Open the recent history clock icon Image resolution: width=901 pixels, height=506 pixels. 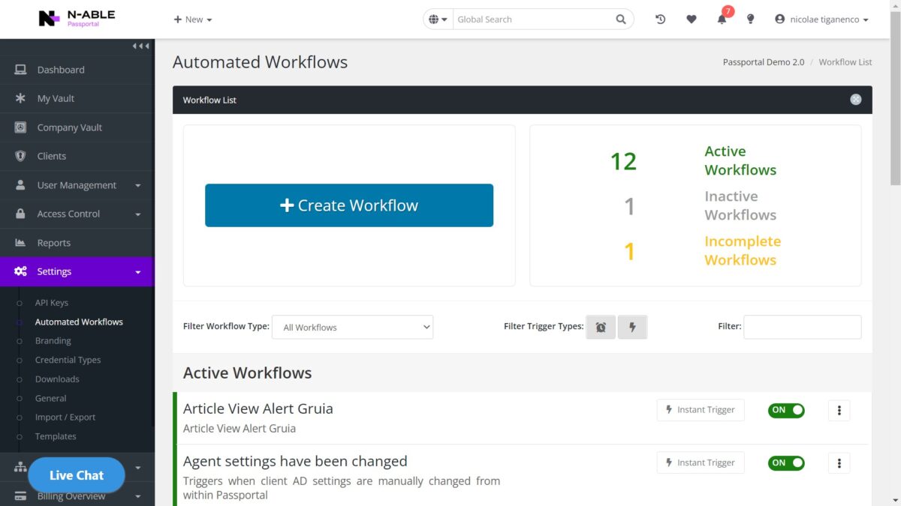tap(660, 19)
